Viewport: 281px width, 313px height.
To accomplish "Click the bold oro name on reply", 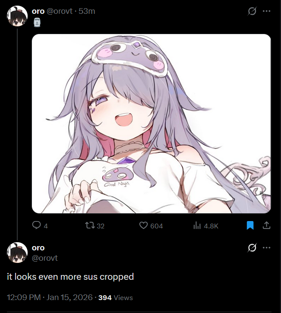I will [38, 248].
